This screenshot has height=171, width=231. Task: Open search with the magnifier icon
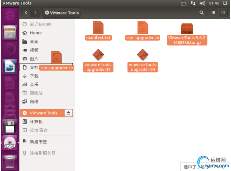coord(202,13)
